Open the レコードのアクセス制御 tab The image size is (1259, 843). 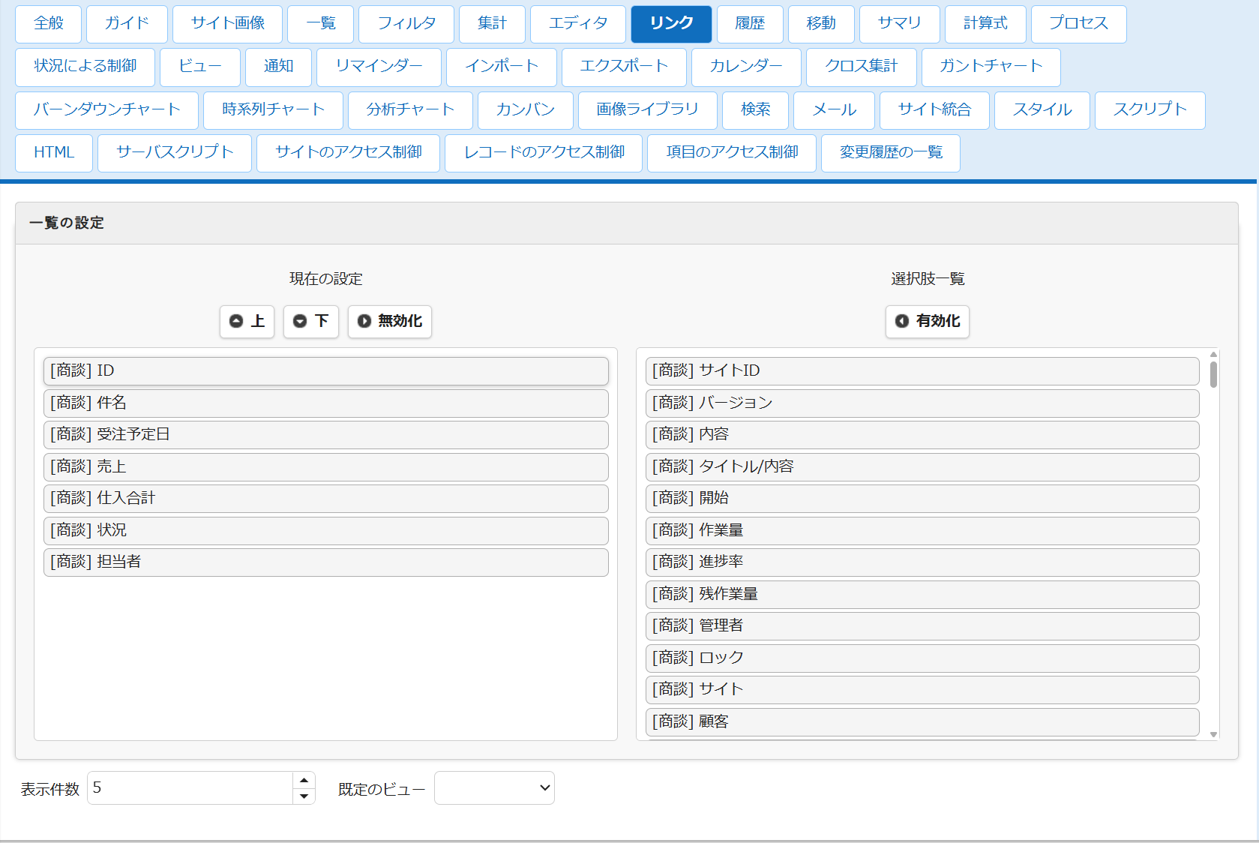pos(544,153)
